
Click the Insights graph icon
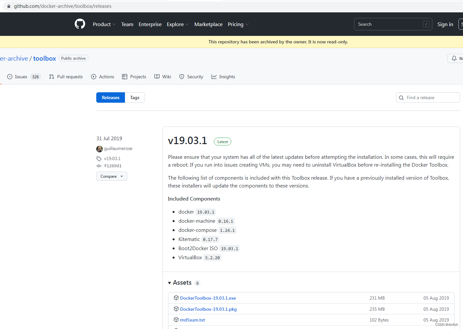[214, 77]
